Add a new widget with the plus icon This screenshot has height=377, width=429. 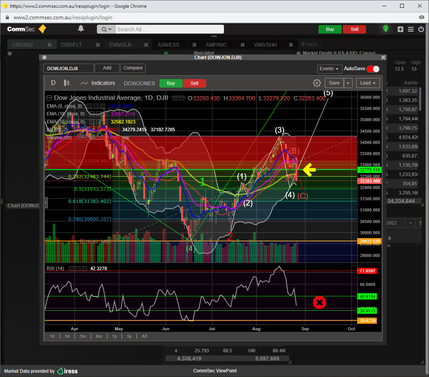(x=400, y=29)
